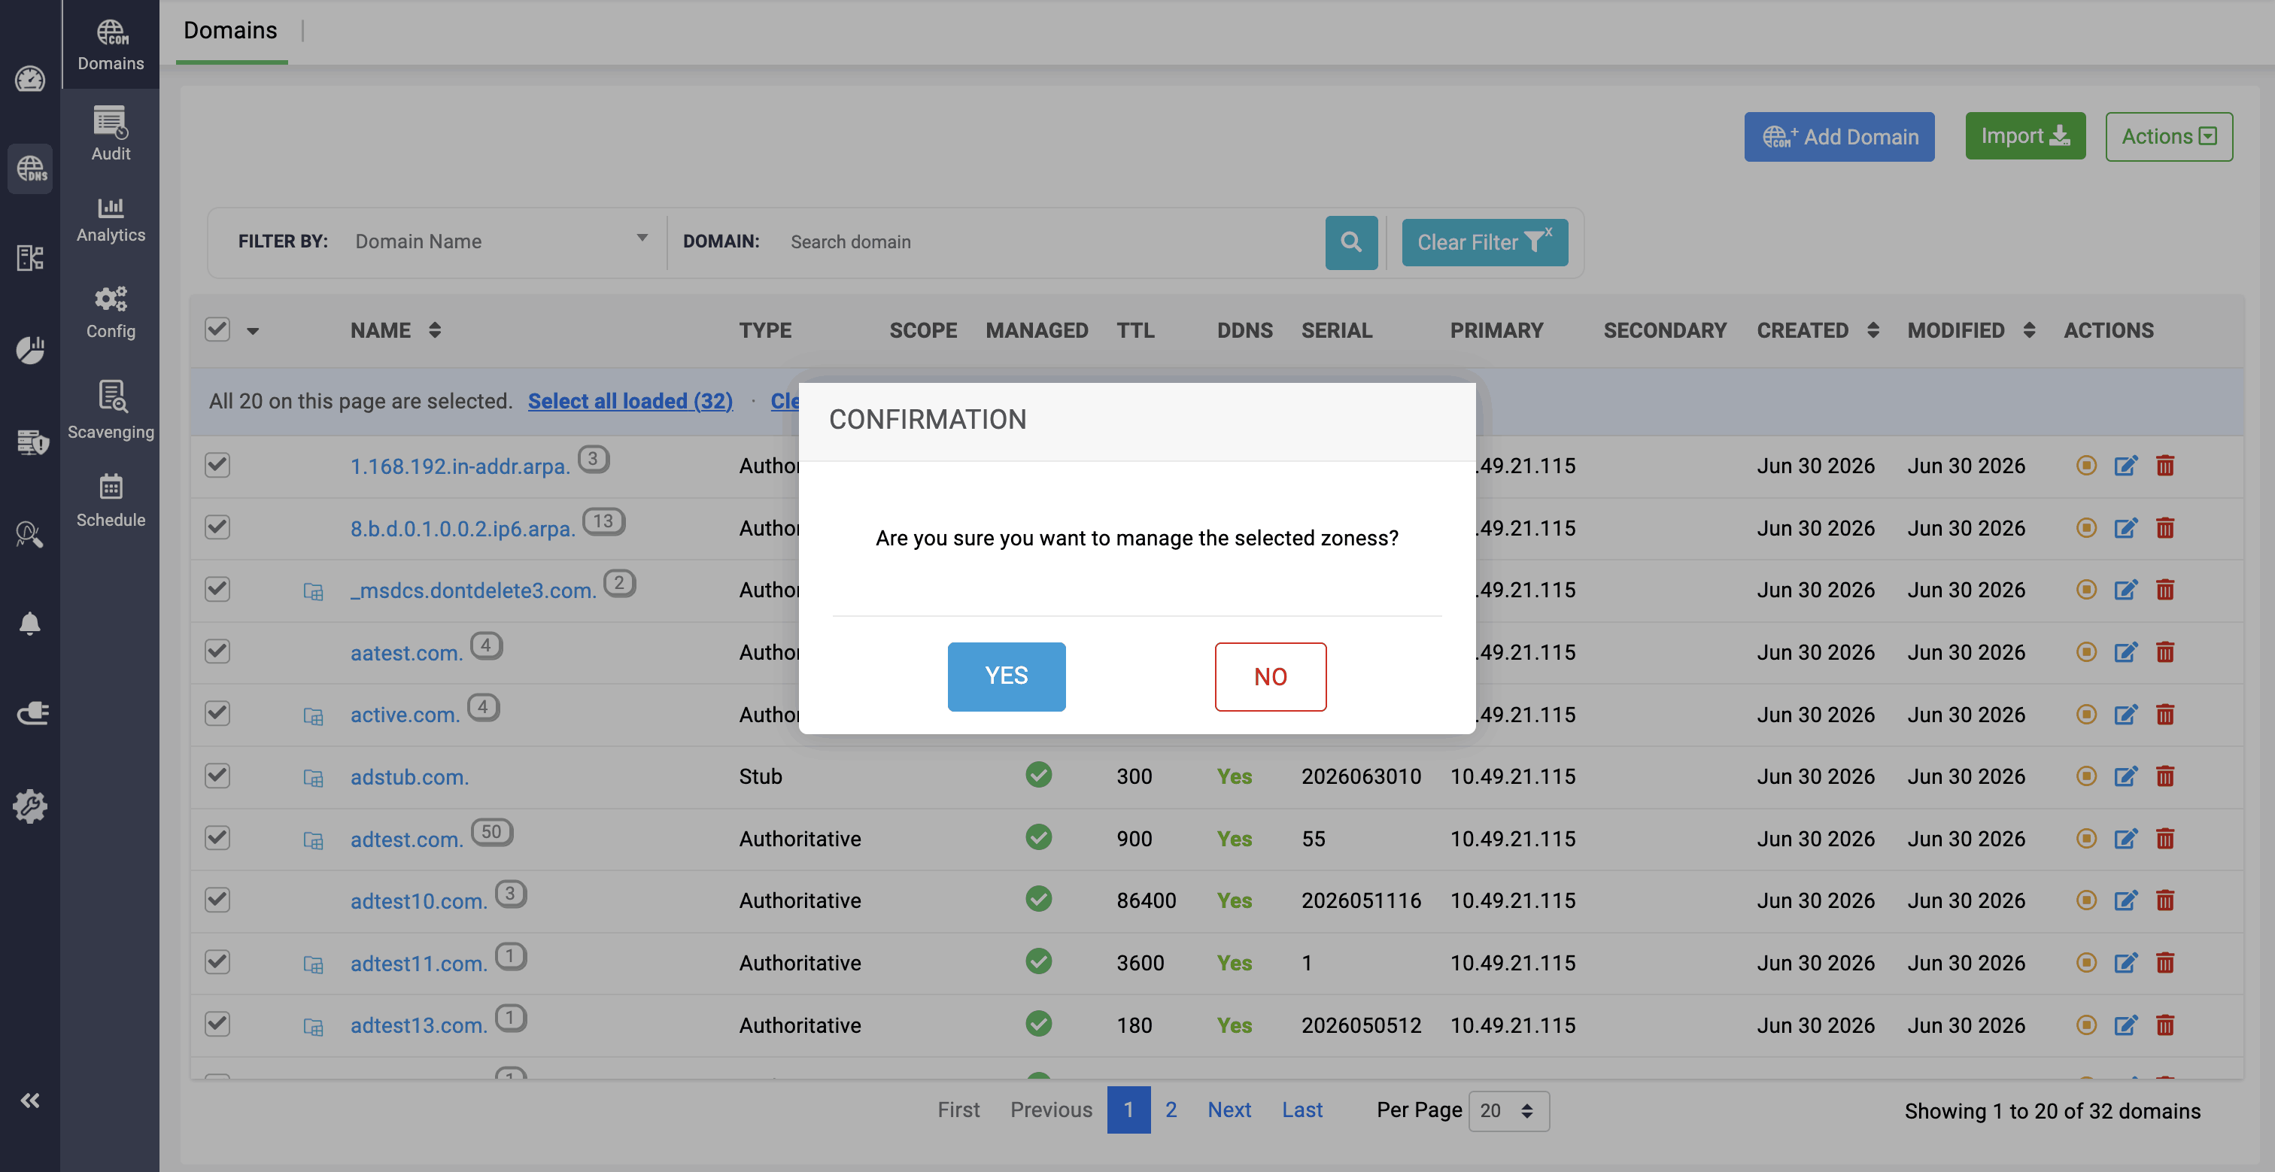Click the AD-integrated icon beside active.com.

pos(314,716)
